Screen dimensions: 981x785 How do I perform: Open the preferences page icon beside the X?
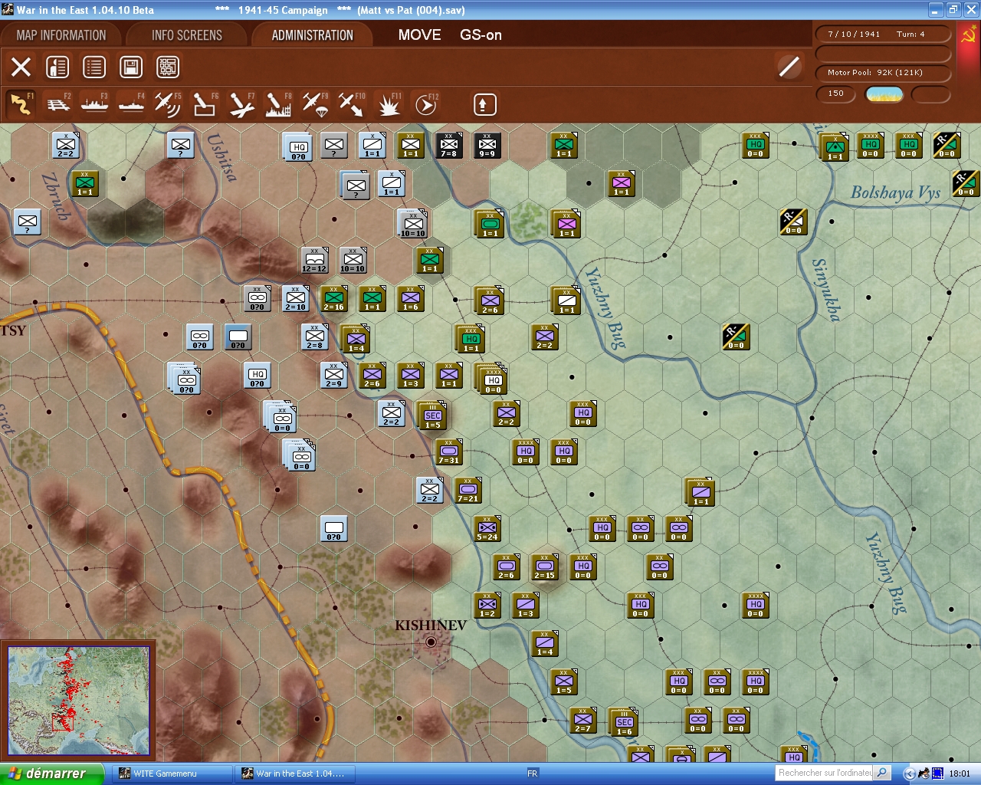point(57,67)
